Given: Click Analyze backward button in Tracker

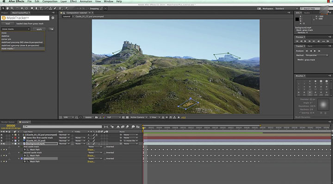Looking at the screenshot, I should click(x=311, y=51).
